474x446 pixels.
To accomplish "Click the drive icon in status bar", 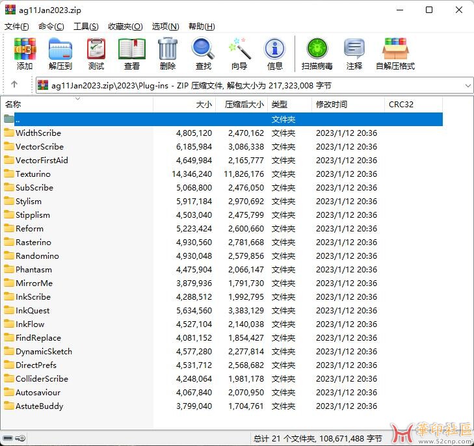I will pyautogui.click(x=8, y=438).
